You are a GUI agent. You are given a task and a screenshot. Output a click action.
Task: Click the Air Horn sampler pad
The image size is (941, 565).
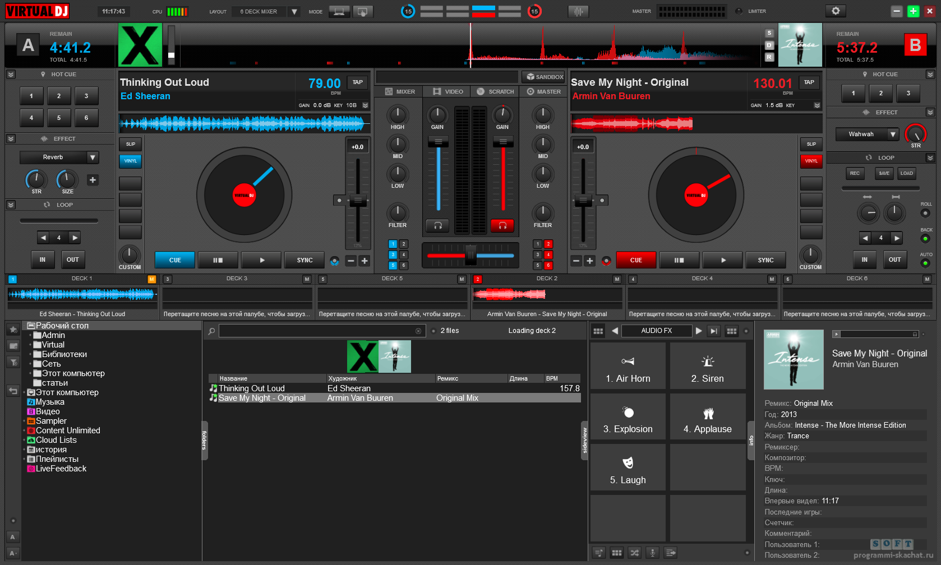[628, 366]
